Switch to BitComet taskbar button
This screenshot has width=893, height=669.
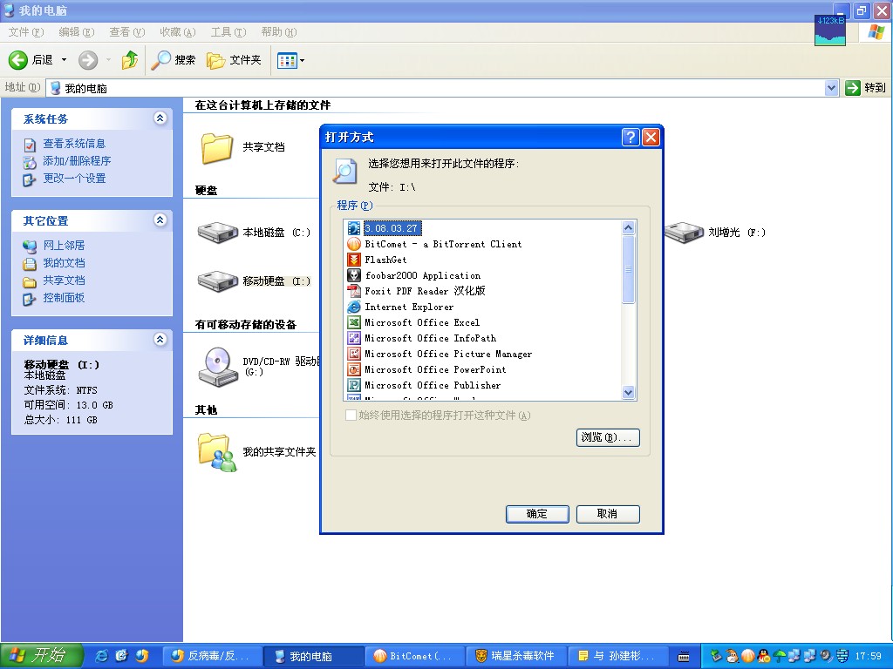tap(414, 656)
